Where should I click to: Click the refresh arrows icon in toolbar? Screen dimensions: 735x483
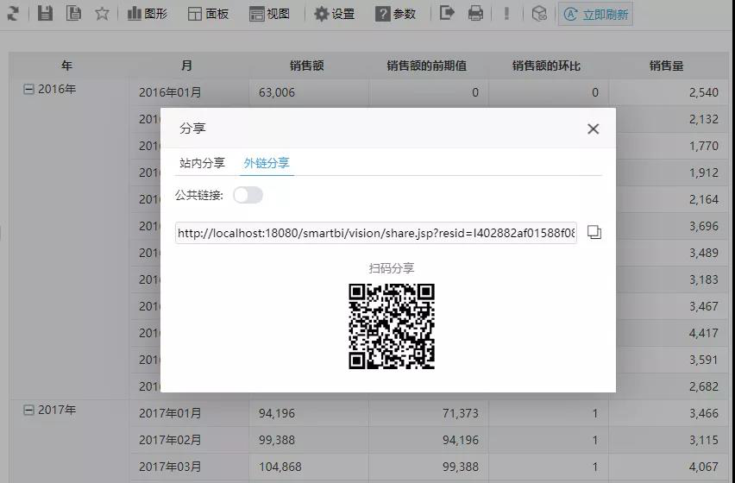[13, 14]
